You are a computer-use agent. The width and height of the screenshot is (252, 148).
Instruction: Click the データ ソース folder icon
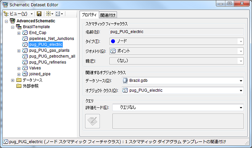point(19,80)
